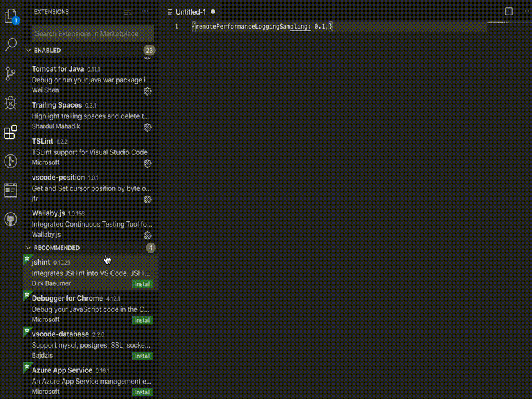Click Debugger for Chrome star badge
Viewport: 532px width, 399px height.
[x=27, y=295]
